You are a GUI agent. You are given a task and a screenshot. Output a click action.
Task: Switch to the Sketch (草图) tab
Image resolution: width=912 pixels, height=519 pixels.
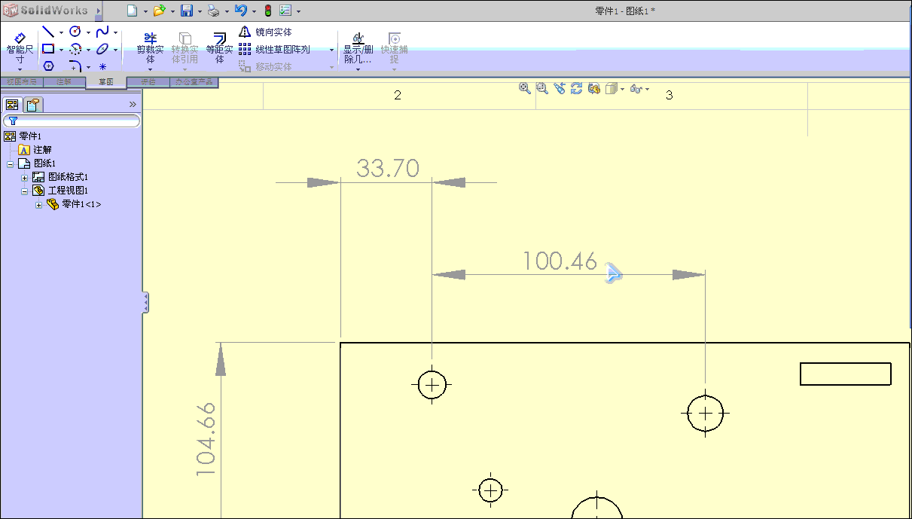click(105, 81)
